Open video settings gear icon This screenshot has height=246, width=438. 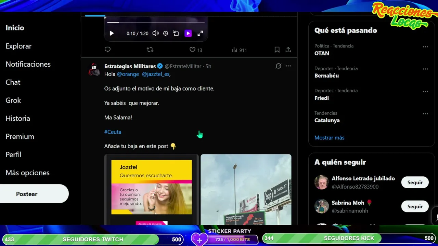pos(166,33)
